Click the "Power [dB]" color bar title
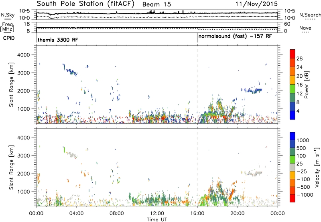The height and width of the screenshot is (222, 321). tap(306, 85)
